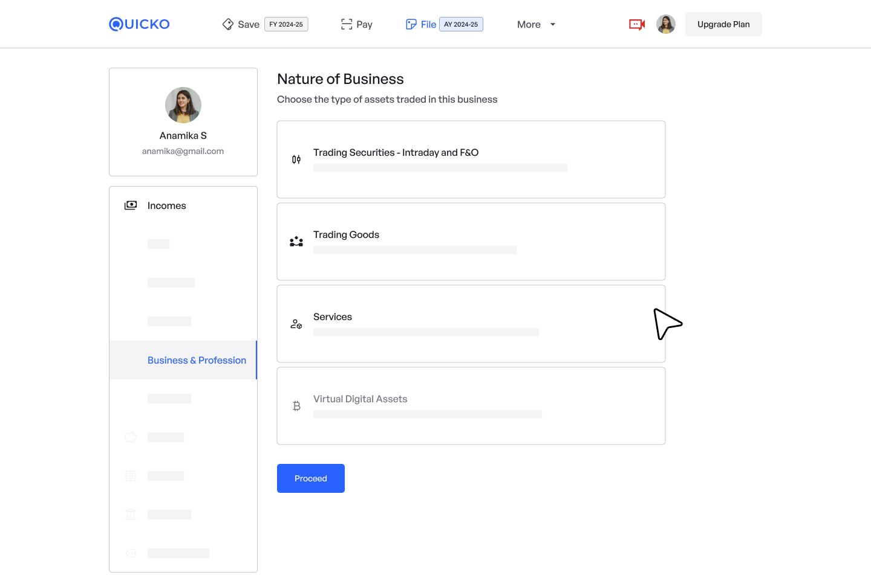Click the Quicko logo
871x575 pixels.
(139, 24)
